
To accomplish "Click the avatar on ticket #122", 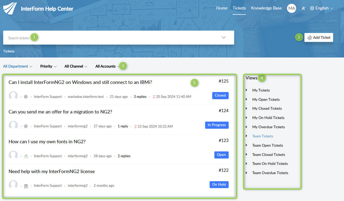I will coord(13,185).
